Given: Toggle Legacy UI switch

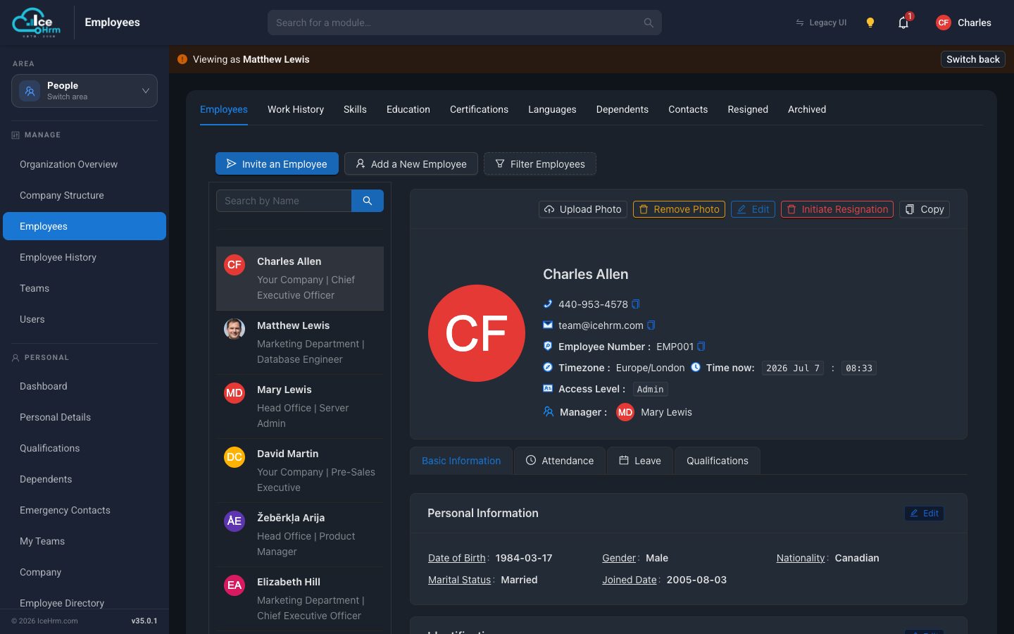Looking at the screenshot, I should point(821,23).
